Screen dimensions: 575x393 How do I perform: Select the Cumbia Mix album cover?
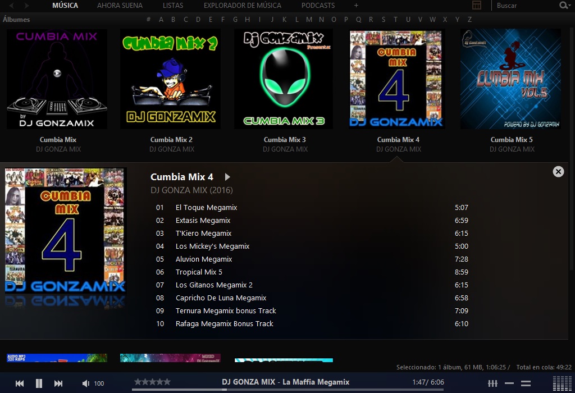tap(57, 79)
